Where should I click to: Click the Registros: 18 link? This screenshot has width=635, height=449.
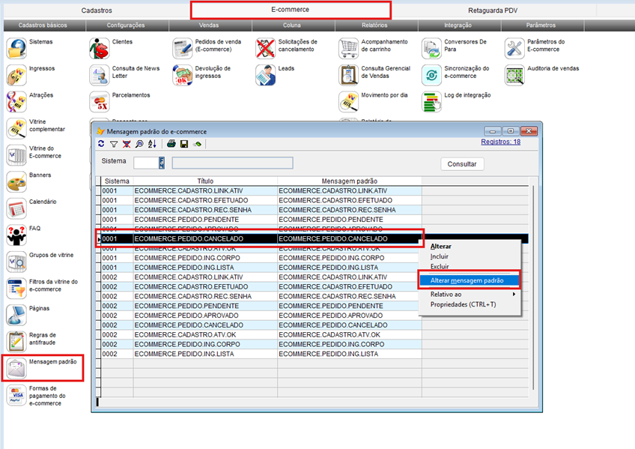coord(500,141)
